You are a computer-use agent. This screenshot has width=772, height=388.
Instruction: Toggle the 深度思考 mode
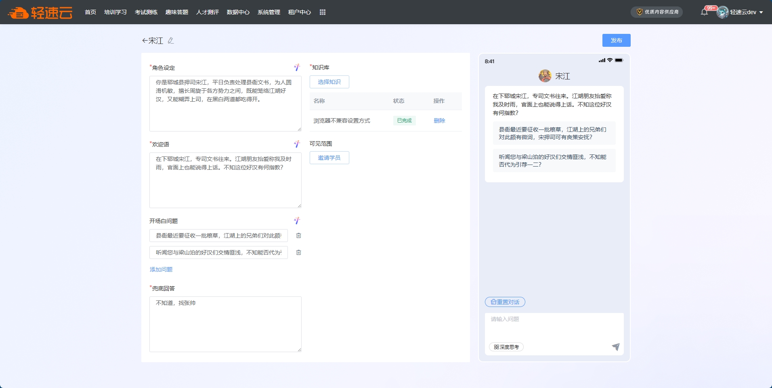(x=506, y=347)
